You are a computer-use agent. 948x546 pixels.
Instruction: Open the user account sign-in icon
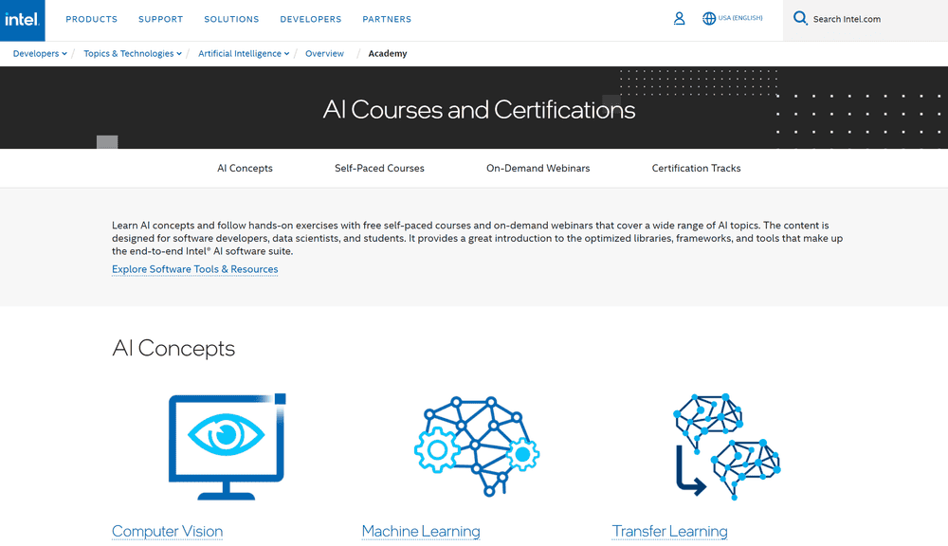coord(679,19)
